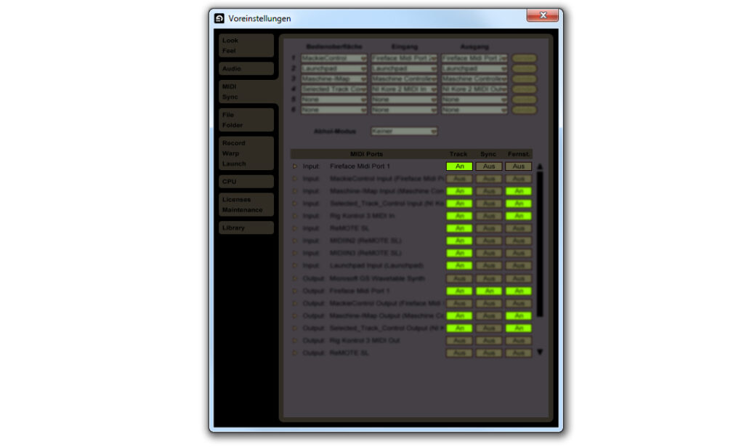Viewport: 744px width, 447px height.
Task: Turn off Fernst. for Maschine-iMap Input
Action: pyautogui.click(x=518, y=191)
